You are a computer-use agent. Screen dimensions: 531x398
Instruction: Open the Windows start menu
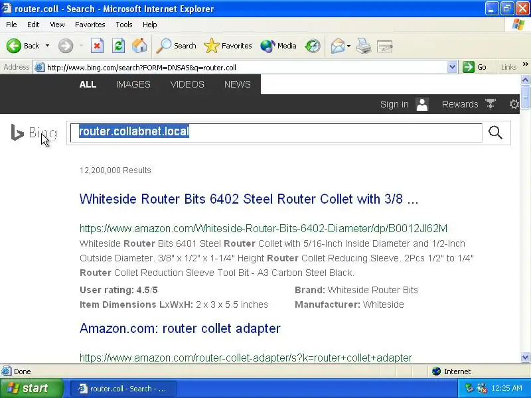tap(31, 388)
